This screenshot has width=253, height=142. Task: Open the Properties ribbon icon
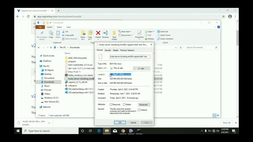pos(140,33)
